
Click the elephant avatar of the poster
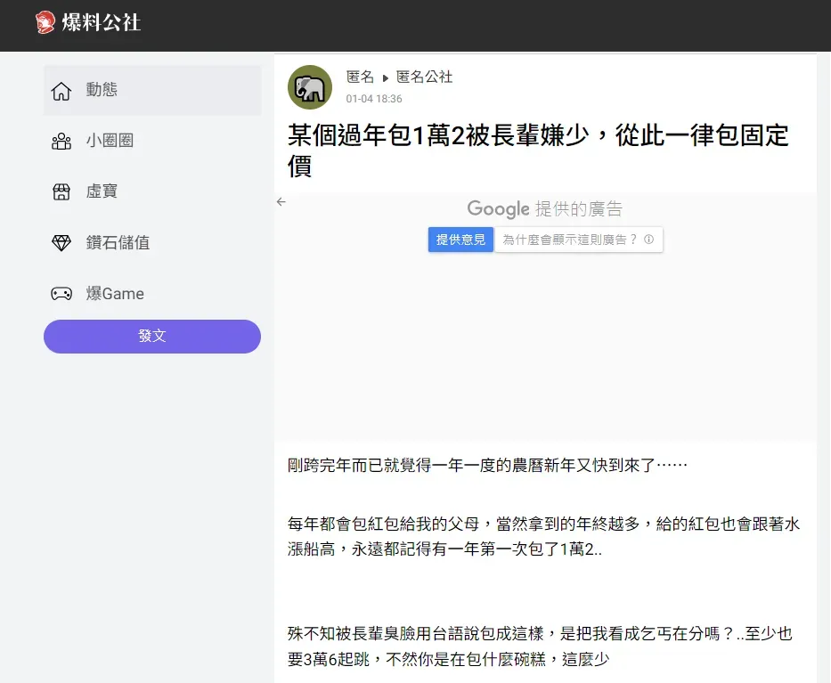pyautogui.click(x=309, y=87)
